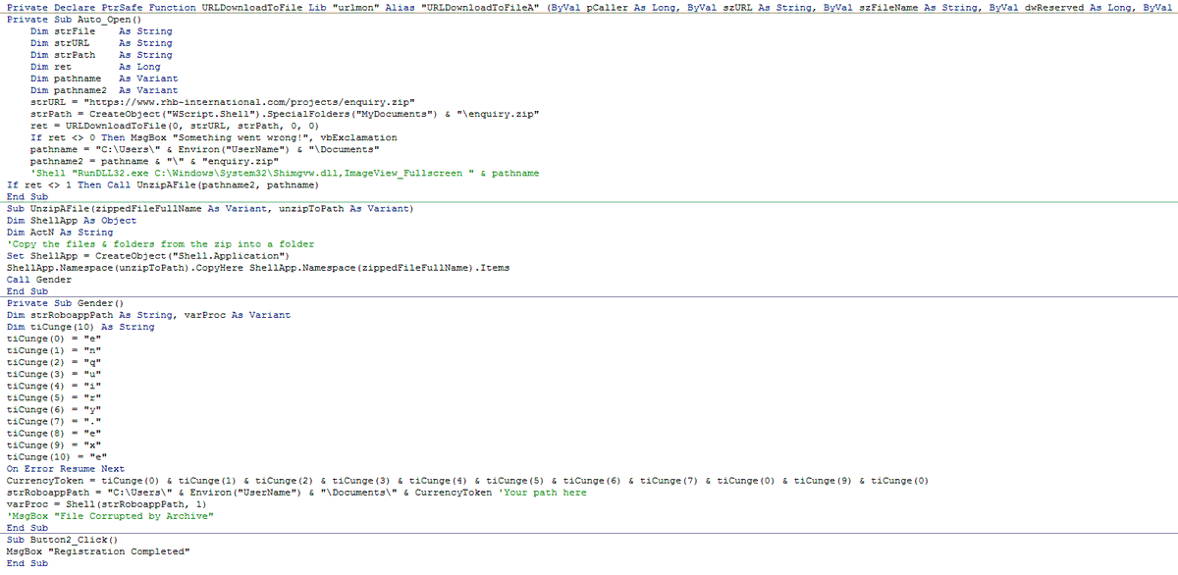Click the 'Dim strRoboappPath As String, varProc' line
1178x575 pixels.
tap(148, 314)
